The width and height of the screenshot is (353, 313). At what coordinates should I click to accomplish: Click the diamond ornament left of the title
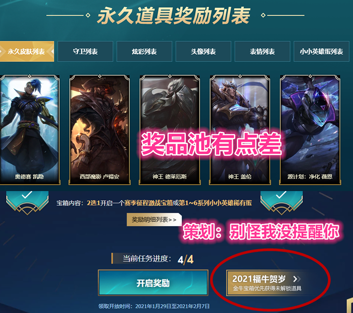(x=88, y=15)
